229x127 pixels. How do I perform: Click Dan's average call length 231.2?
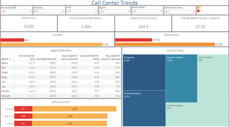tap(75, 68)
